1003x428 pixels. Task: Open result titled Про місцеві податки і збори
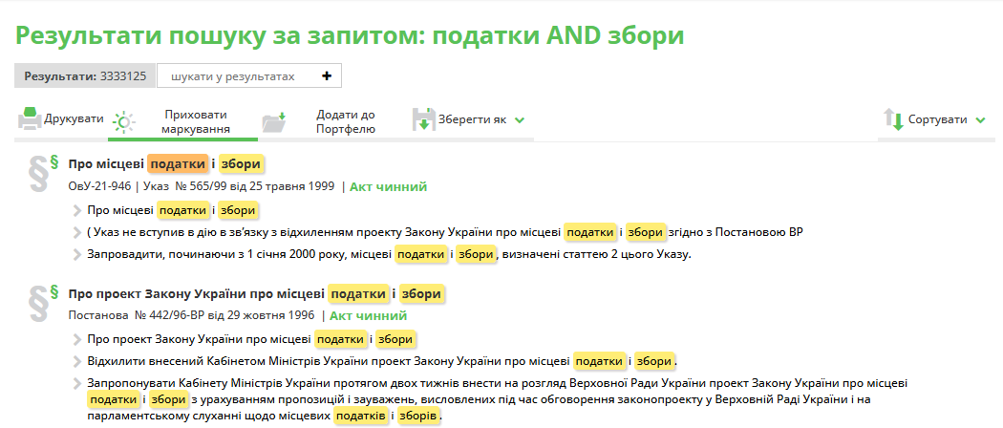tap(164, 163)
